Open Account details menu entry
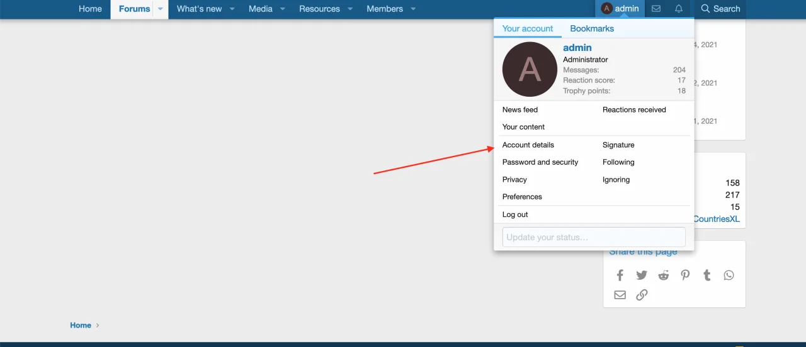The height and width of the screenshot is (347, 806). tap(528, 145)
